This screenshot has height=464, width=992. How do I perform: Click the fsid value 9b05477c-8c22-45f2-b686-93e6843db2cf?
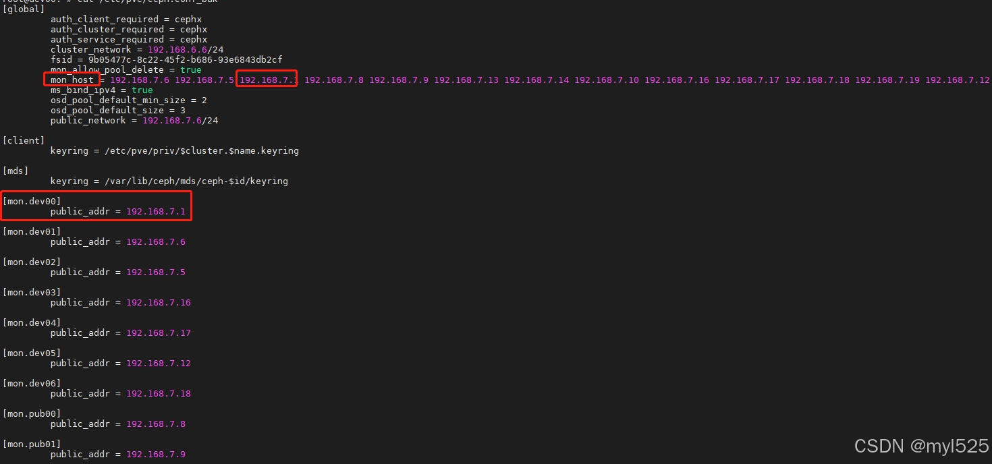(186, 59)
